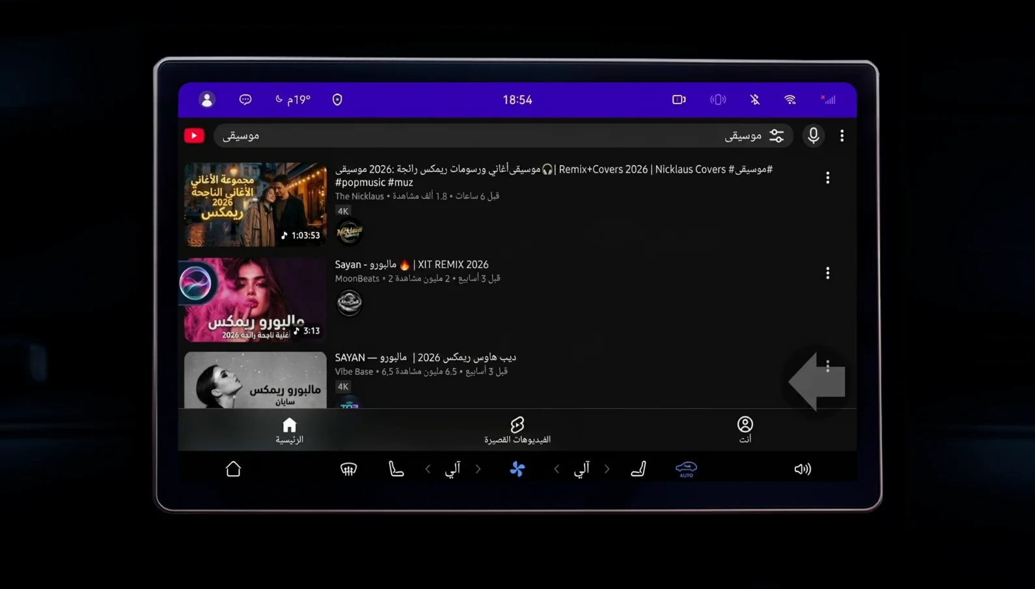Increase left climate temperature with chevron
The width and height of the screenshot is (1035, 589).
coord(478,469)
